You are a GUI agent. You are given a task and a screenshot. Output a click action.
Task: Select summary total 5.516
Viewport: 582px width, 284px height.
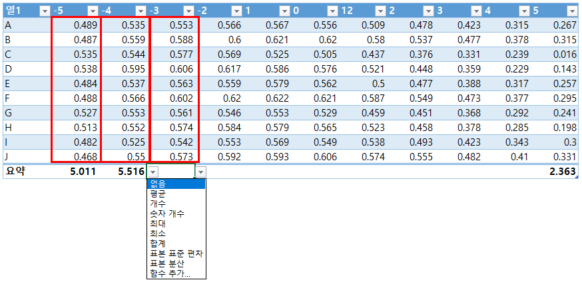pyautogui.click(x=131, y=172)
